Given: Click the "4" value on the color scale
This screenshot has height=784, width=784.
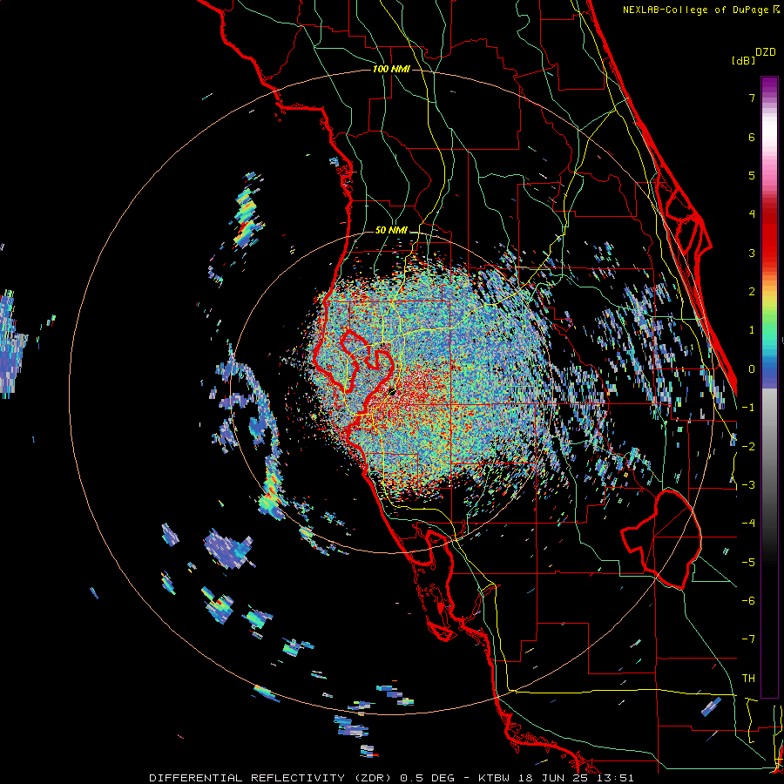Looking at the screenshot, I should point(752,214).
